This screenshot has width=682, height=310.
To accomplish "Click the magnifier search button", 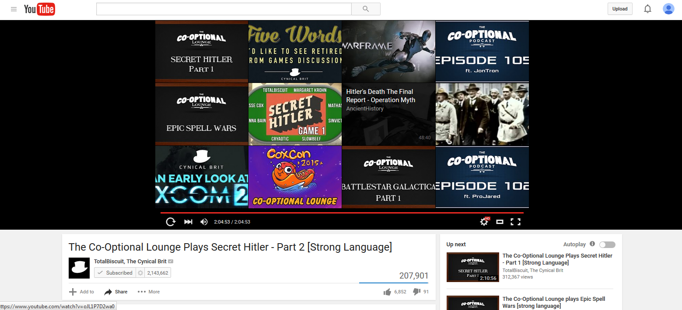I will click(366, 9).
